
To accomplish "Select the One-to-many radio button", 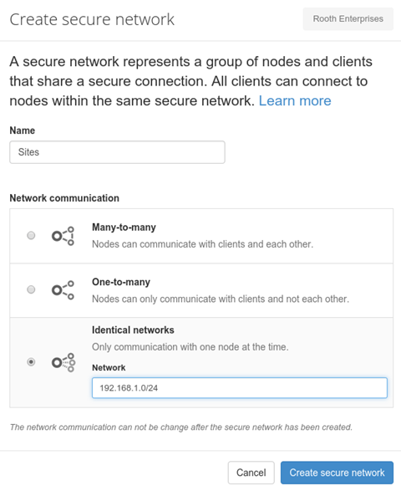I will [x=31, y=289].
